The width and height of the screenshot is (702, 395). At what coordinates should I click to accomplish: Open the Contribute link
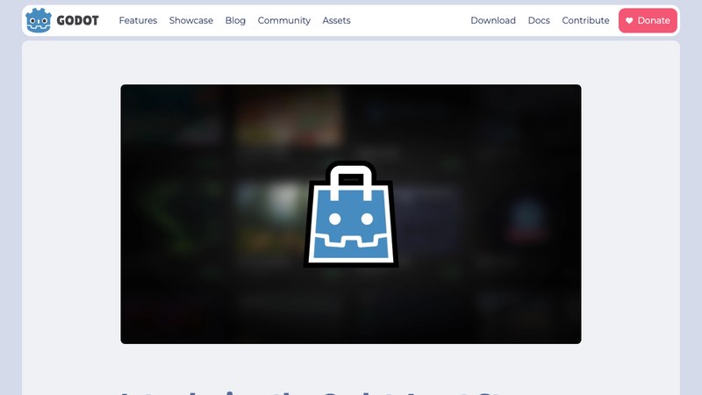point(585,20)
